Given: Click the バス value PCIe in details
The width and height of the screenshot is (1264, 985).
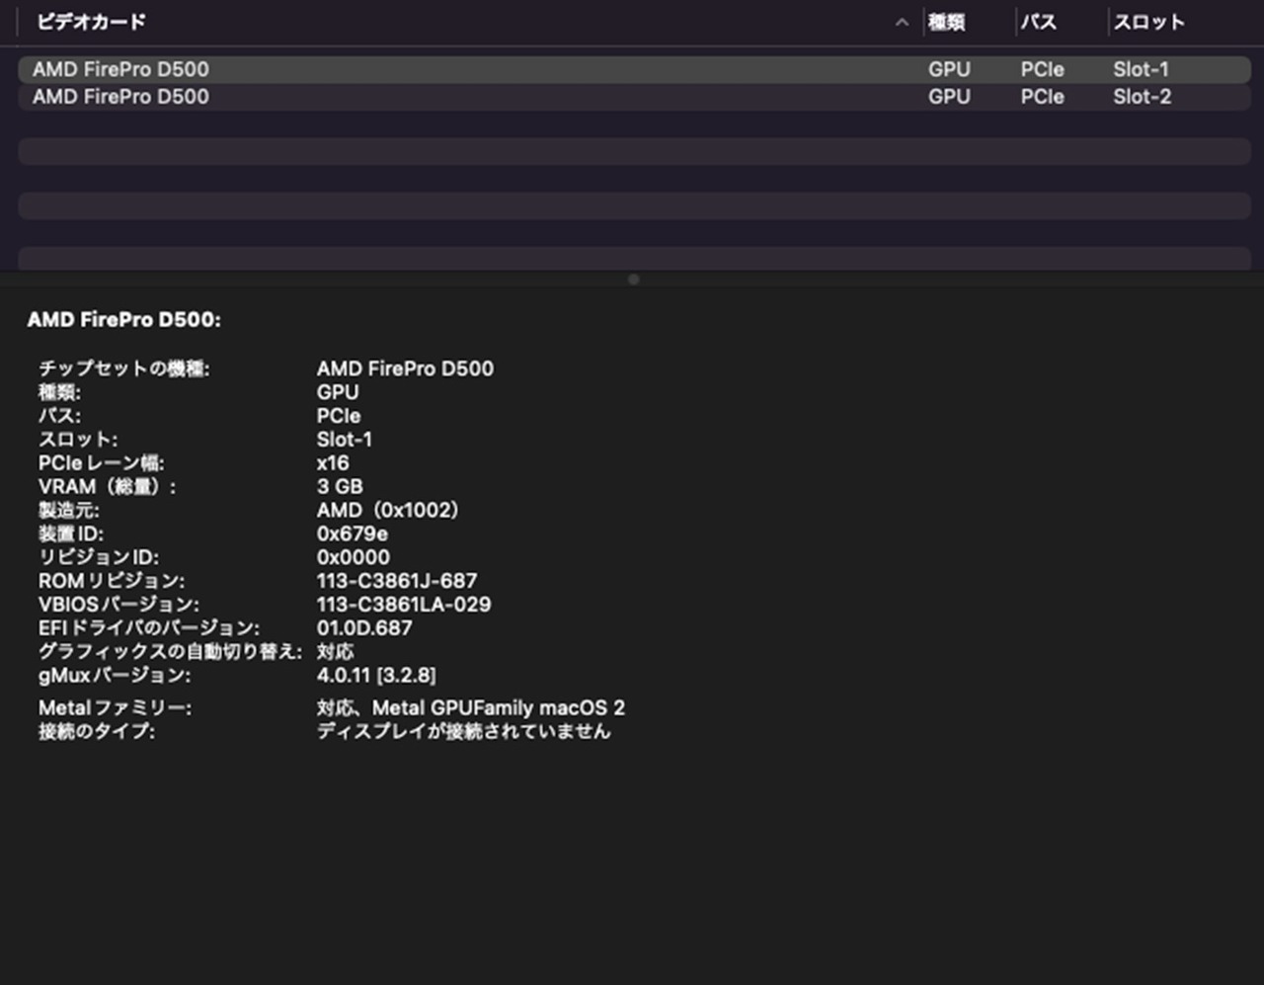Looking at the screenshot, I should pyautogui.click(x=339, y=416).
